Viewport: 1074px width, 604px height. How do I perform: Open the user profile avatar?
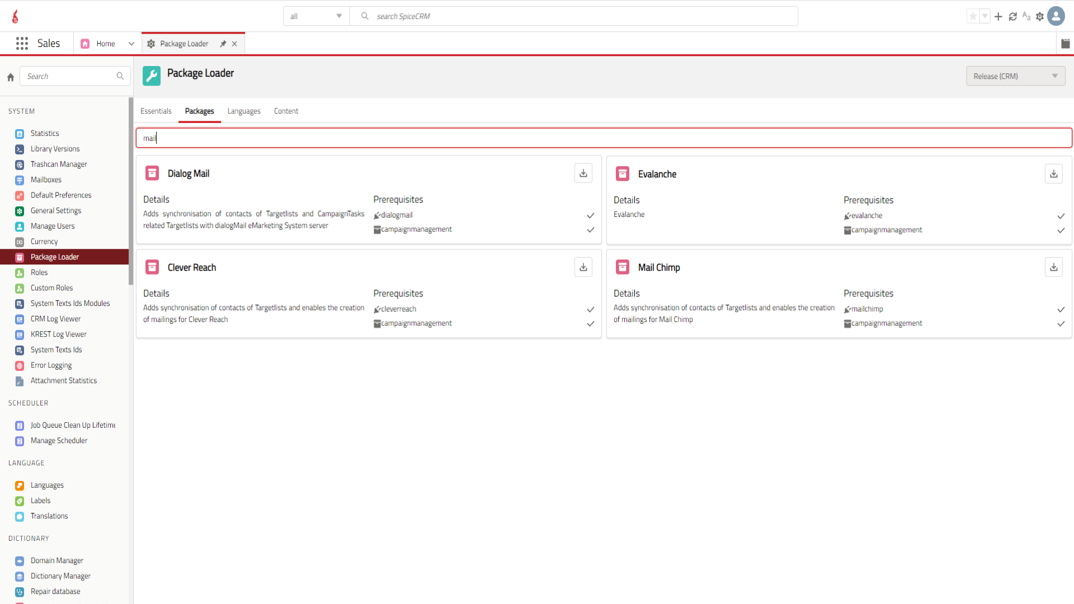click(x=1056, y=16)
